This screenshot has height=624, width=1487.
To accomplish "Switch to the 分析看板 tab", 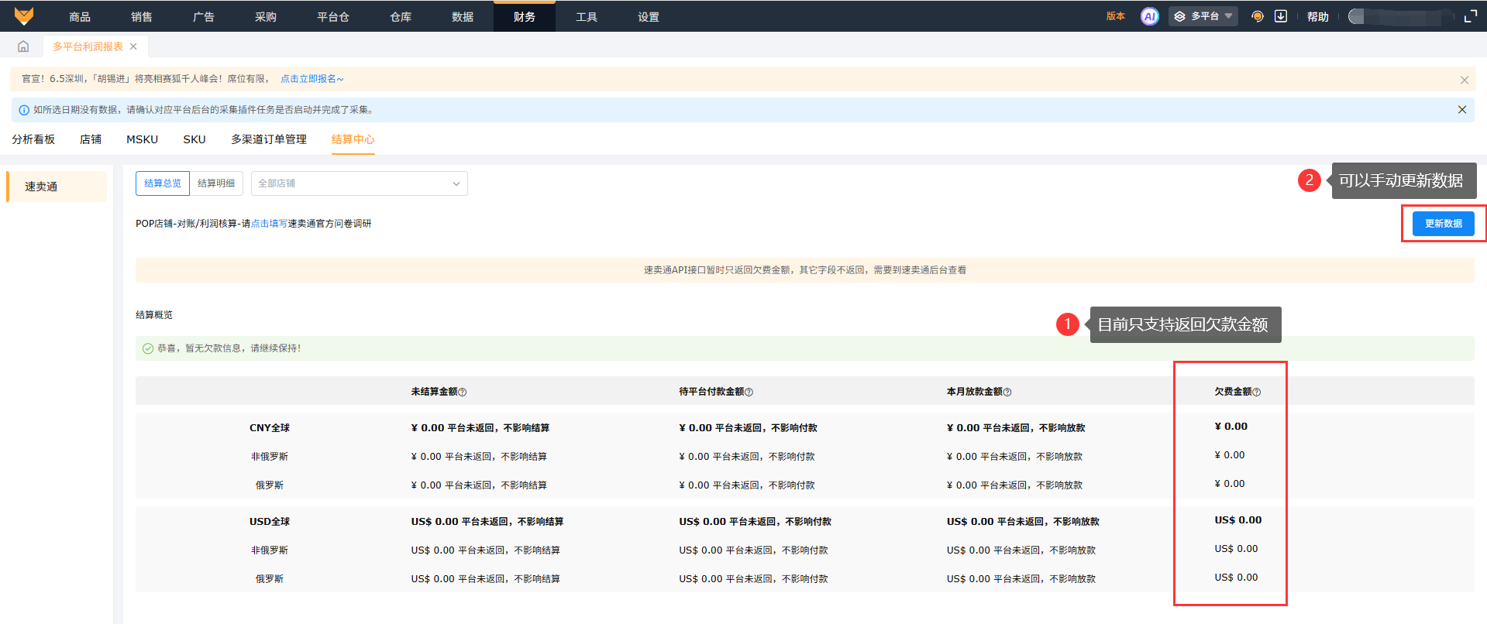I will pos(33,139).
